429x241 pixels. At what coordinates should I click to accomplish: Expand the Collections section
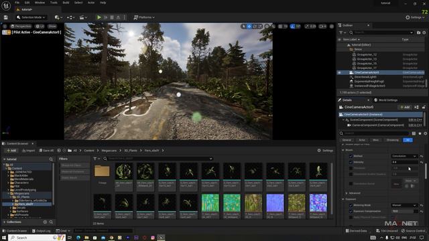coord(5,222)
